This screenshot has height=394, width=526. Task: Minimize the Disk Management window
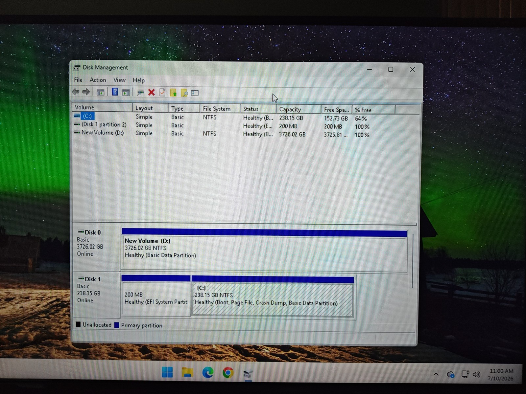370,69
